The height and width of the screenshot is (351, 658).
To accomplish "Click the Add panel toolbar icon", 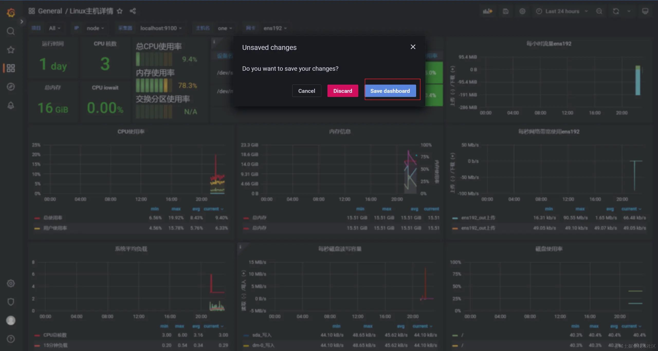I will click(x=487, y=11).
